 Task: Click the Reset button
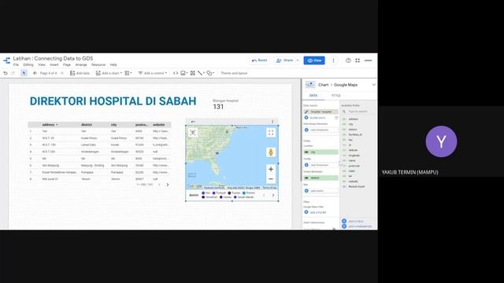tap(260, 61)
